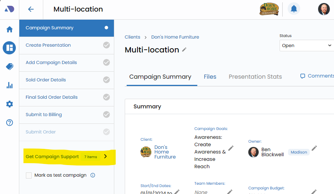Open the bar chart reports icon

[x=10, y=85]
